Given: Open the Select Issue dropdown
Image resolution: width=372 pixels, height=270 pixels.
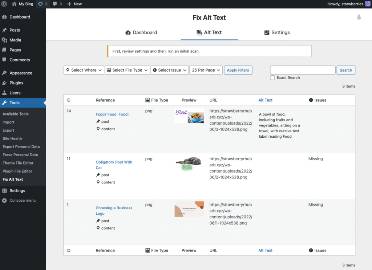Looking at the screenshot, I should click(x=170, y=70).
